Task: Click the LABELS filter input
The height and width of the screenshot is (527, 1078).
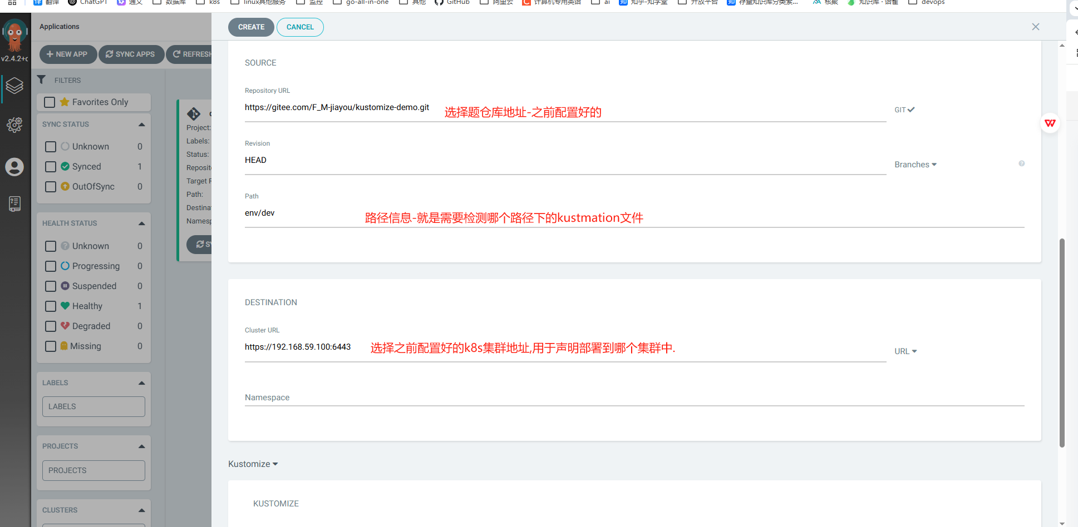Action: coord(93,406)
